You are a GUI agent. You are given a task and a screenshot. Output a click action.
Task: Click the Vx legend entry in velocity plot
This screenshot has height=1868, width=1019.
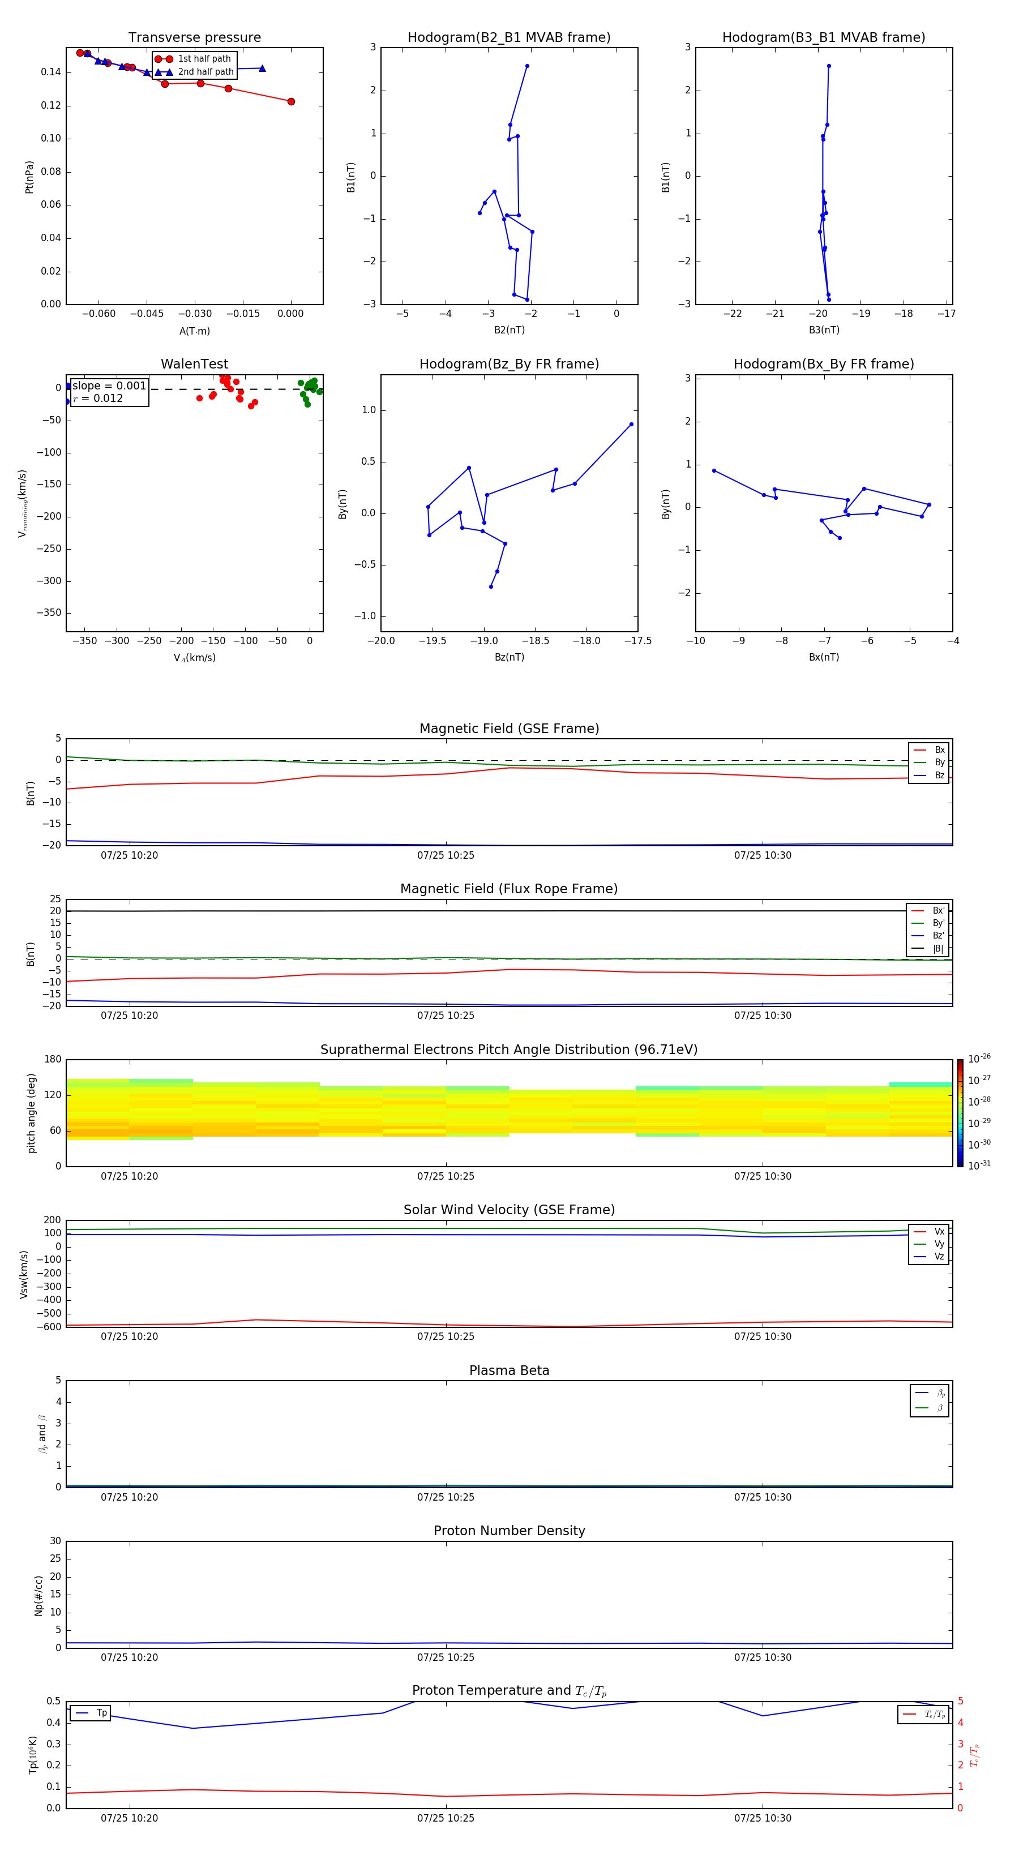[929, 1231]
